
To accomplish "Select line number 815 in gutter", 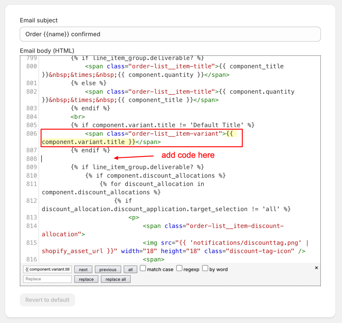I will (x=31, y=243).
